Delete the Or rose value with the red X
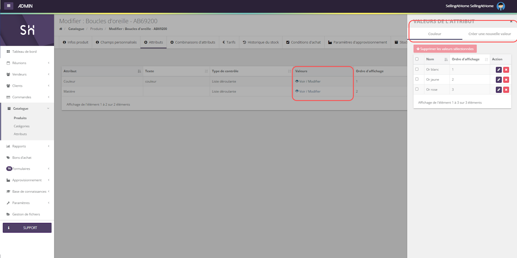Image resolution: width=517 pixels, height=258 pixels. click(506, 89)
